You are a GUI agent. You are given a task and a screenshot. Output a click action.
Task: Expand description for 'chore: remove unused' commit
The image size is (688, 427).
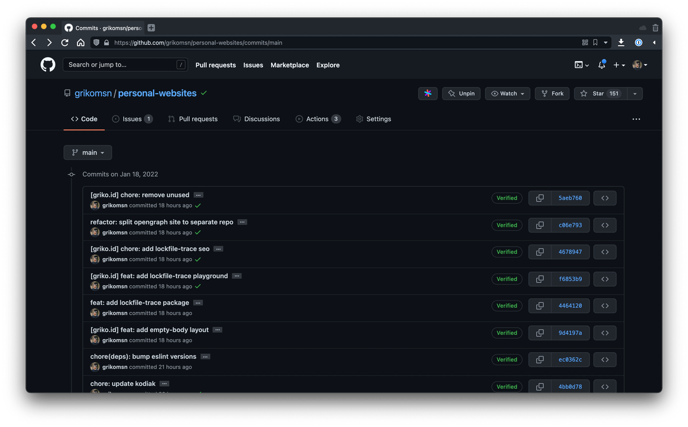tap(198, 195)
